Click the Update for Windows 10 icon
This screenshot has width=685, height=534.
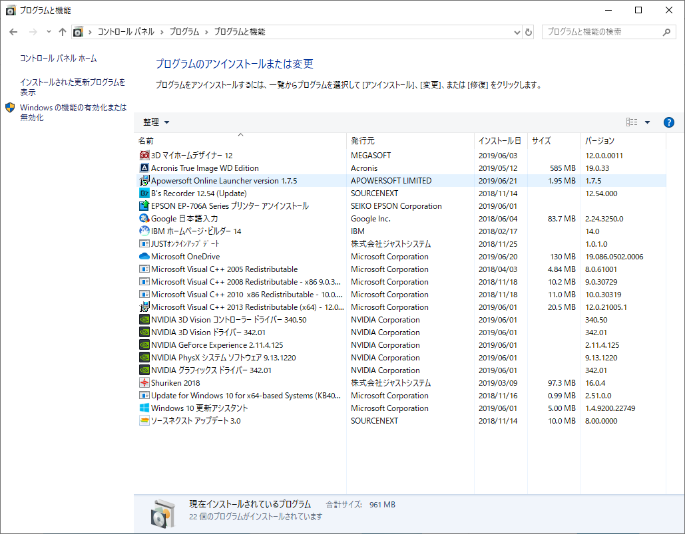point(144,396)
